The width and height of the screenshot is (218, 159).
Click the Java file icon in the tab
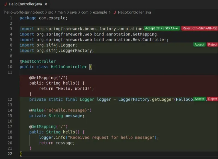(x=5, y=4)
